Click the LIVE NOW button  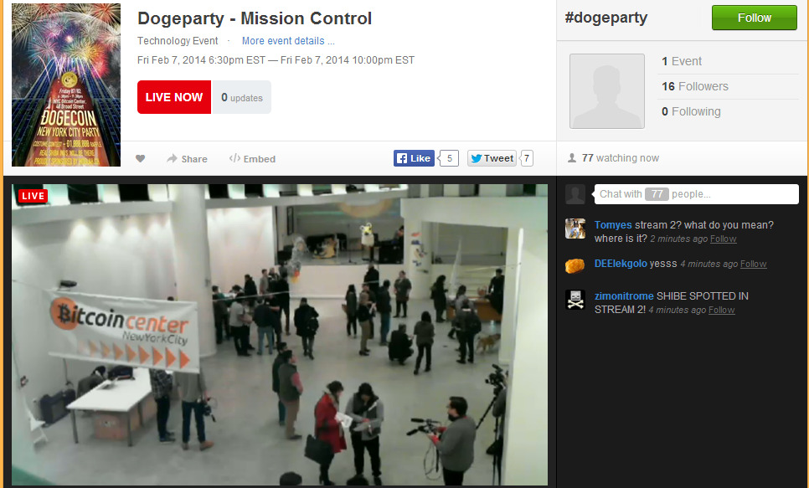tap(174, 97)
